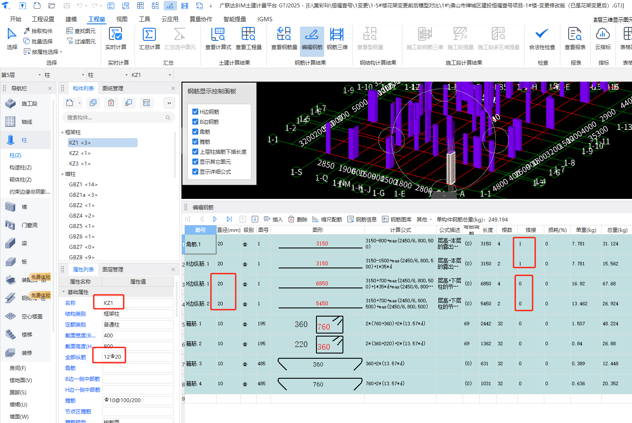The image size is (632, 423).
Task: Click 查找图元 tool
Action: (81, 31)
